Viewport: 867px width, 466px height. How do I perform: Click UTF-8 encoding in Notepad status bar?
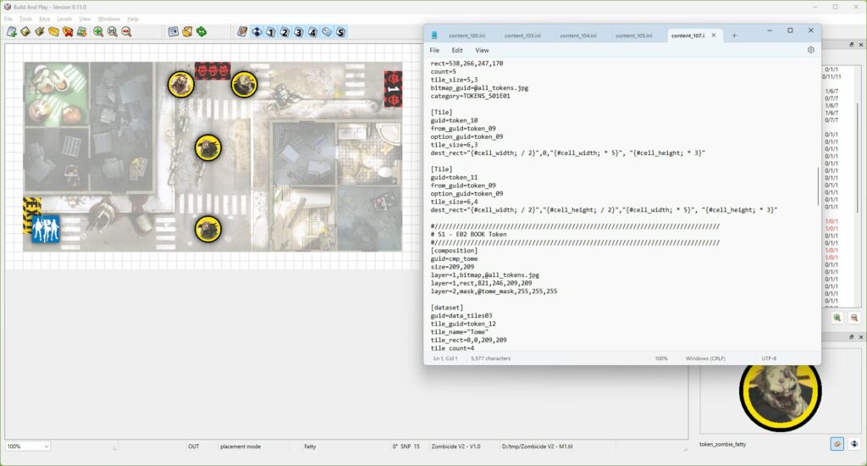point(769,358)
